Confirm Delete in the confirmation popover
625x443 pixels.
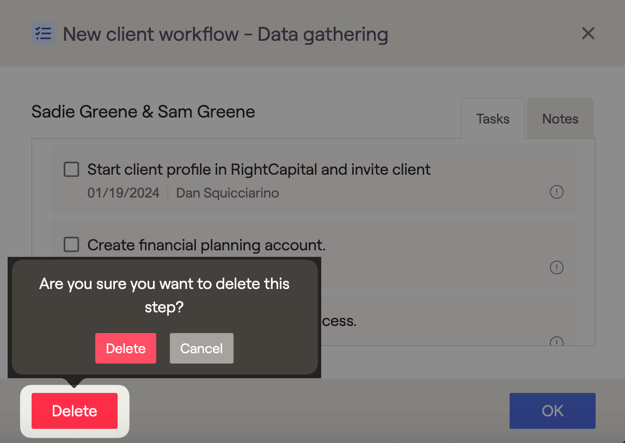[x=126, y=348]
